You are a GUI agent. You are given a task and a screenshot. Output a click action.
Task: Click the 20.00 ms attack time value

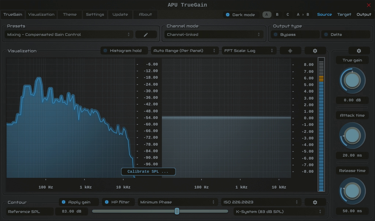point(352,156)
